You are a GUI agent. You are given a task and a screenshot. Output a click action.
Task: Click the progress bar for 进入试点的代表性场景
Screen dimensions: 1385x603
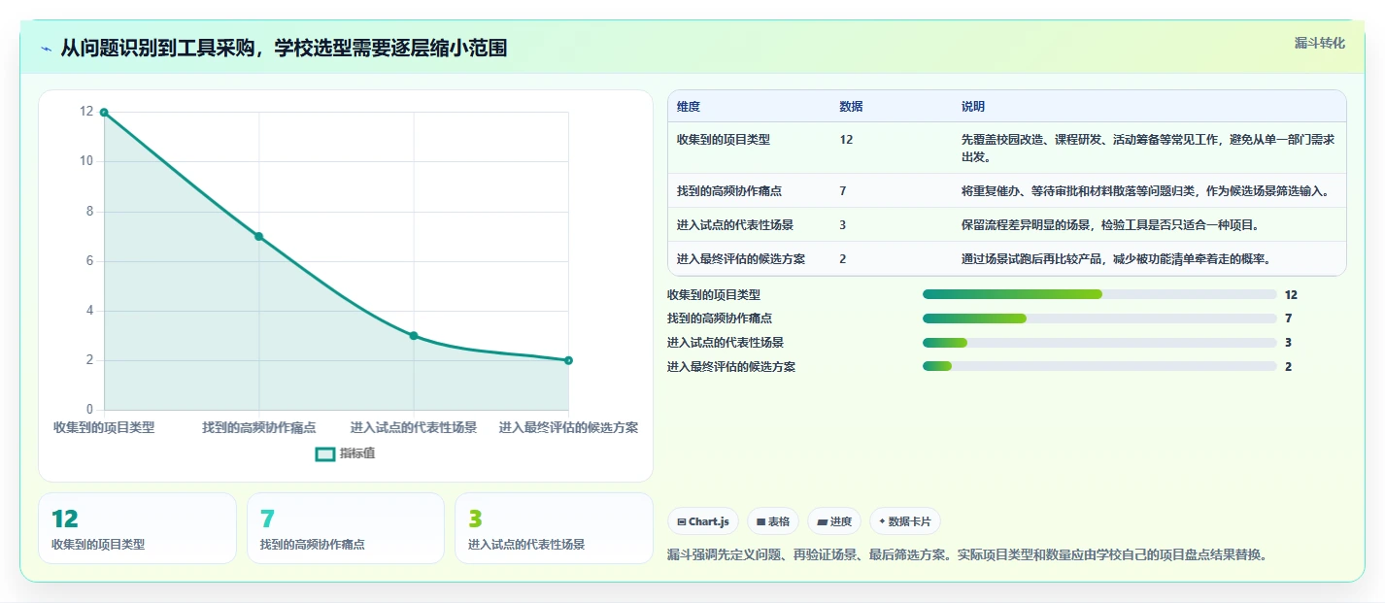coord(1099,343)
